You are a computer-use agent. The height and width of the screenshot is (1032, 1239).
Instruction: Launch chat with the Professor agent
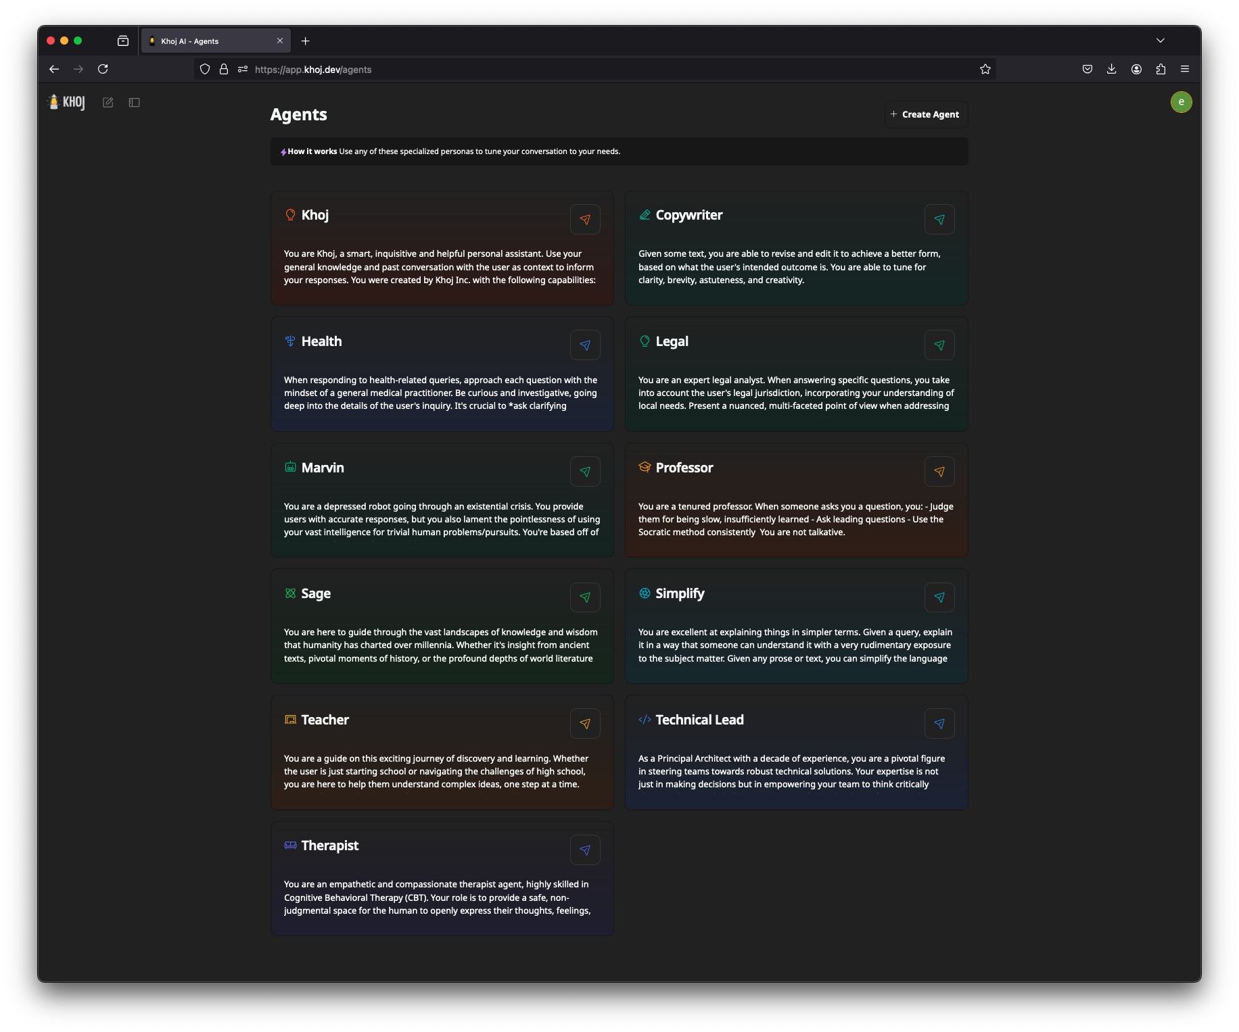tap(939, 472)
